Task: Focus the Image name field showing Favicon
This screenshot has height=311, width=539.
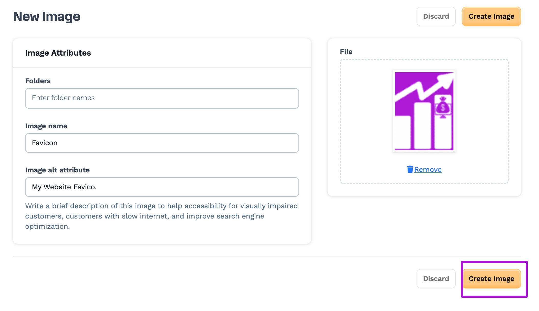Action: (162, 143)
